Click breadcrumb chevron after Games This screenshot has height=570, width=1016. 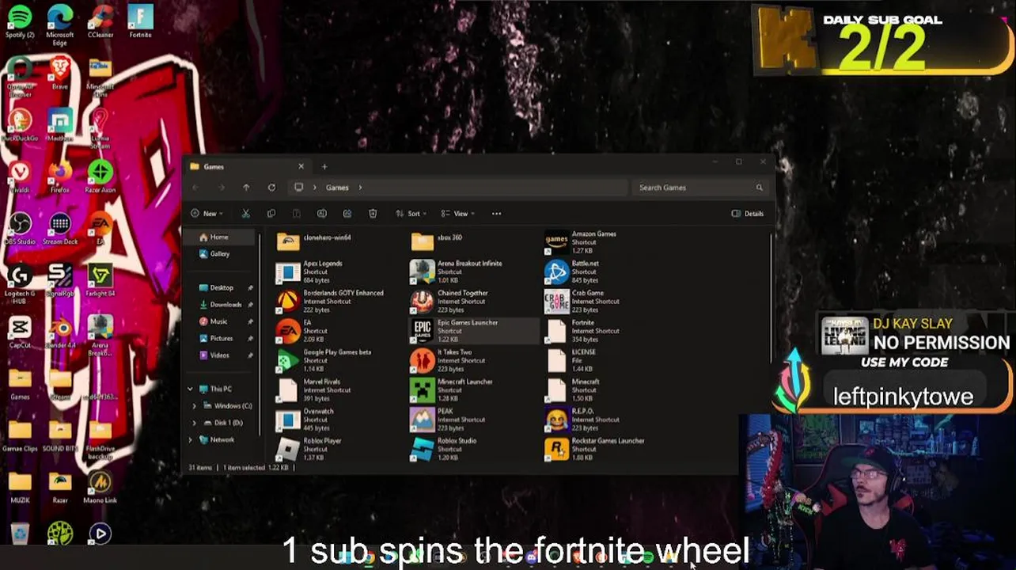click(x=360, y=188)
